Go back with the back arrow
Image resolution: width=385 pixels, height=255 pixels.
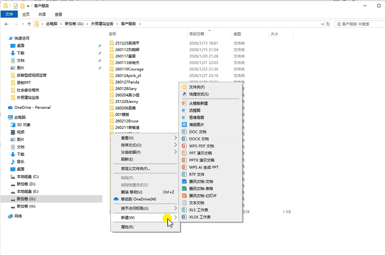click(x=6, y=24)
